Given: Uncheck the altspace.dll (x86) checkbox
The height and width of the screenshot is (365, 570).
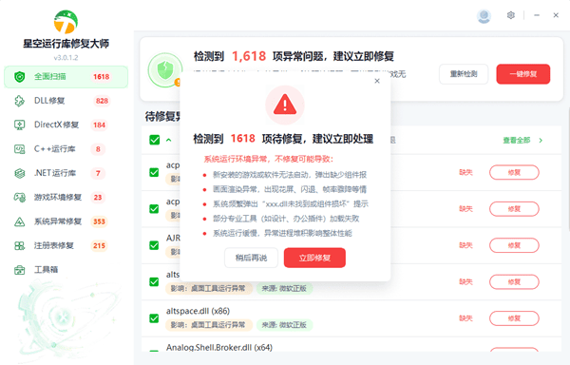Looking at the screenshot, I should 154,318.
